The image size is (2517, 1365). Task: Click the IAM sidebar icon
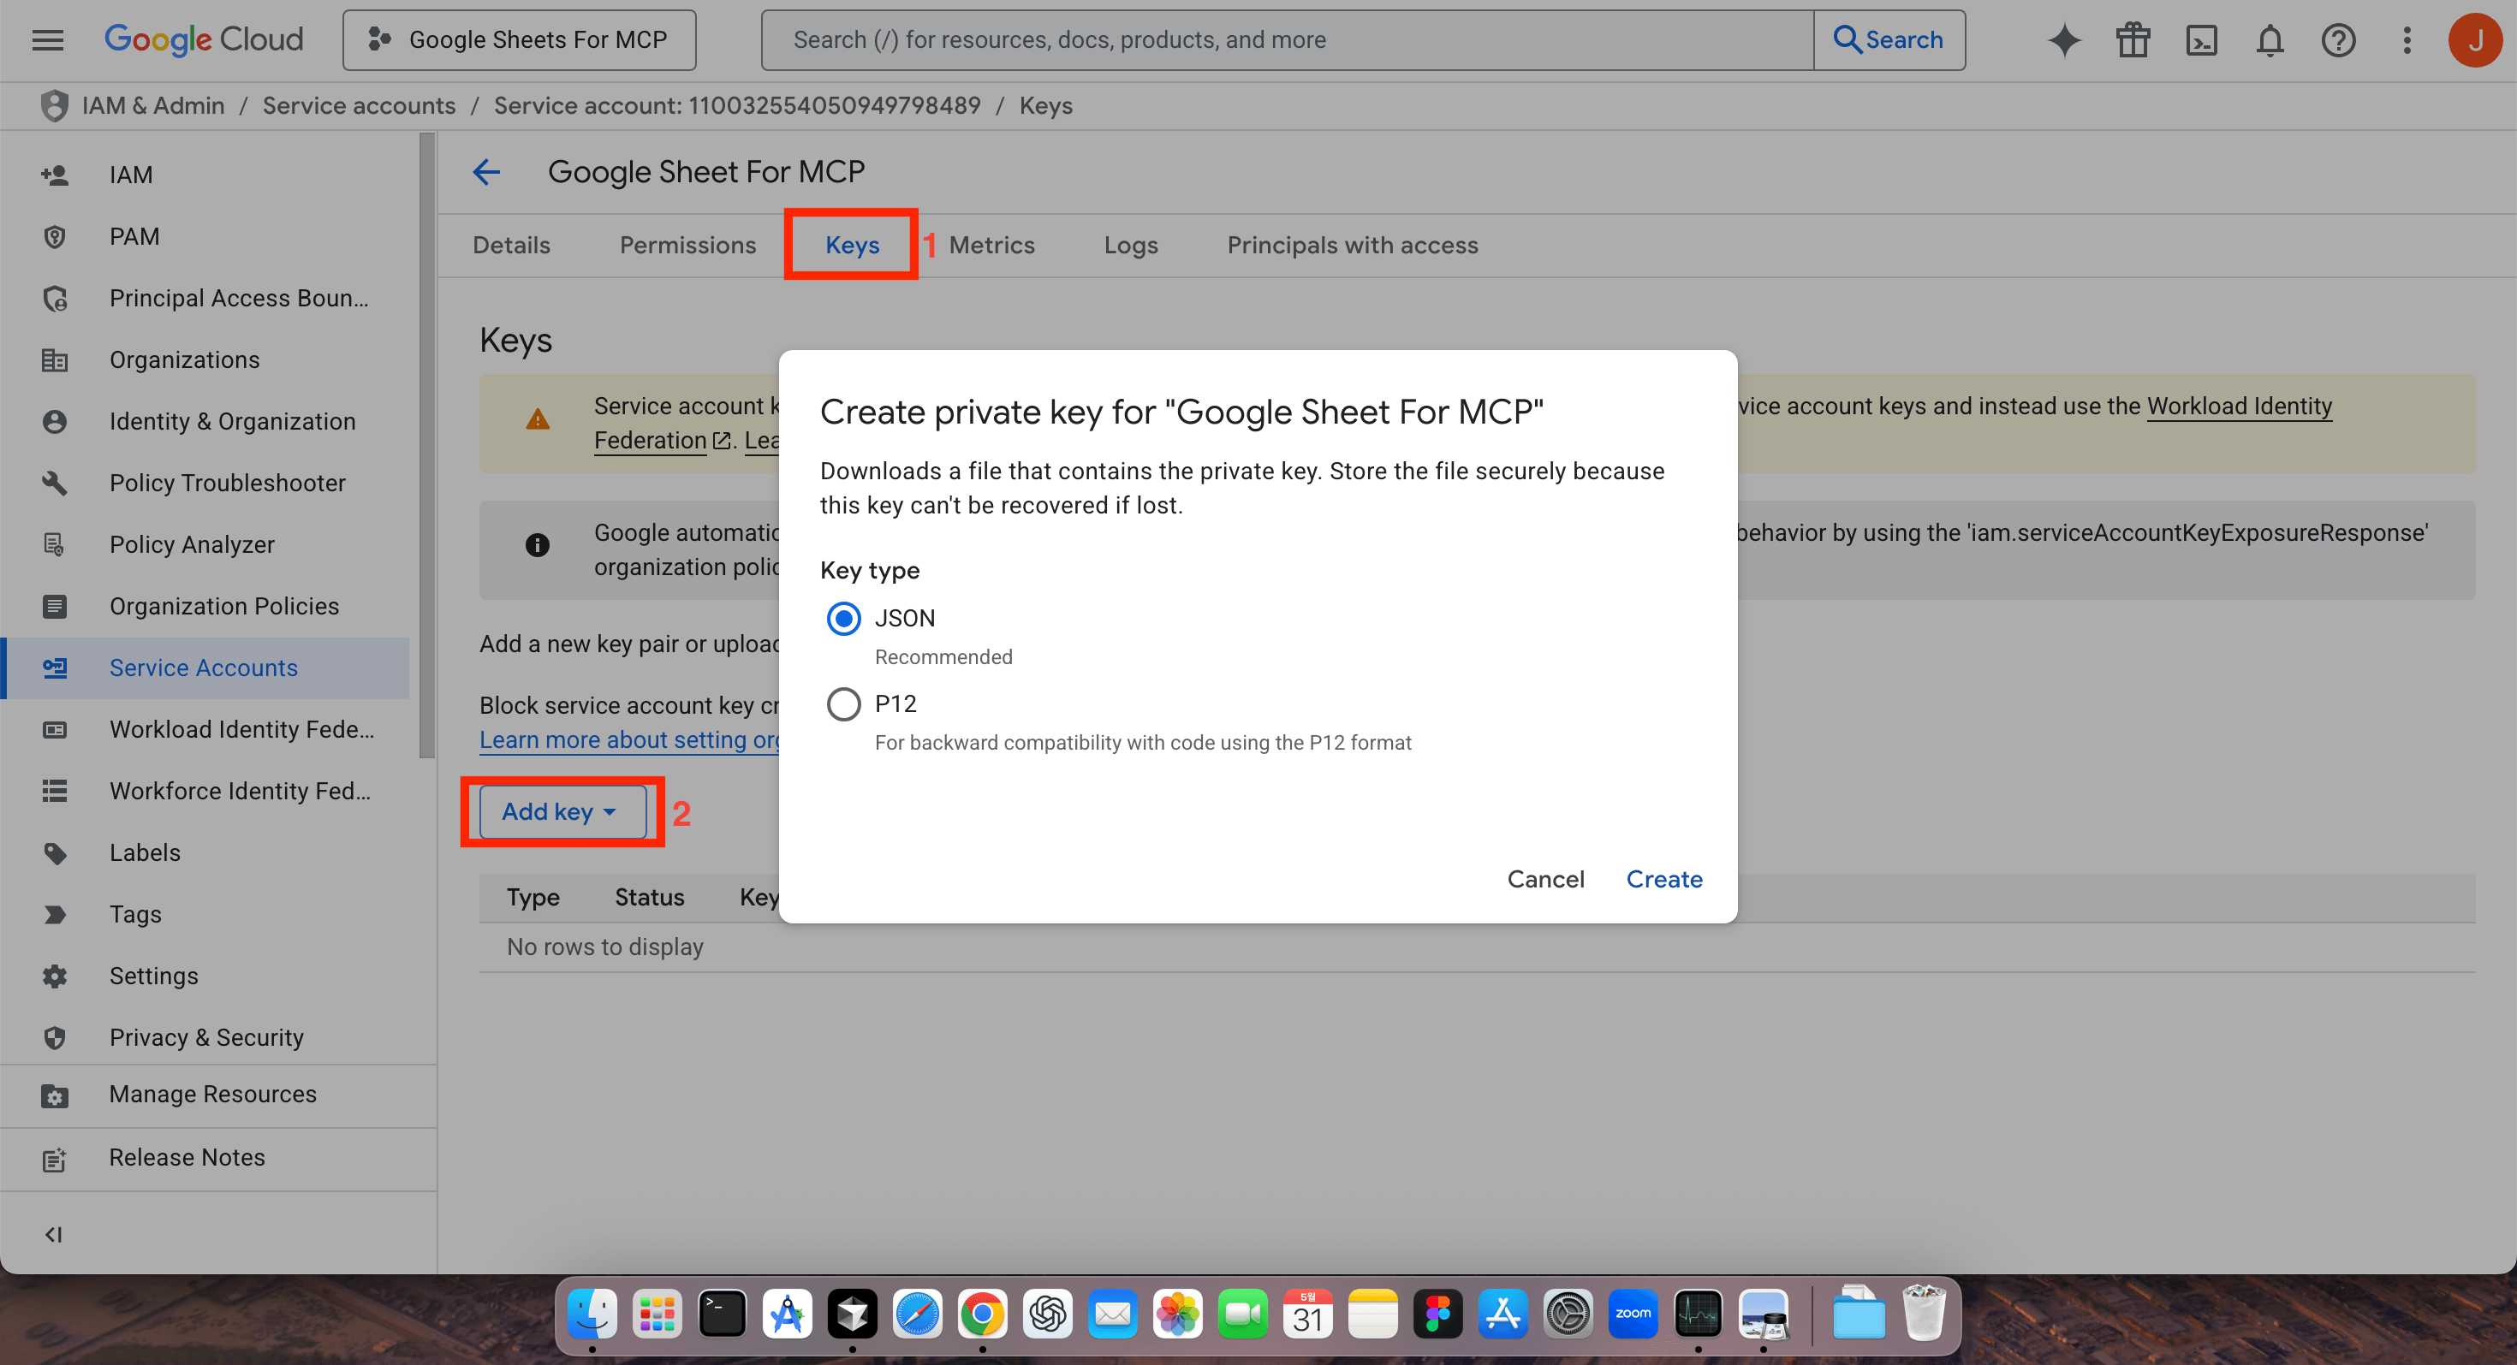tap(55, 175)
